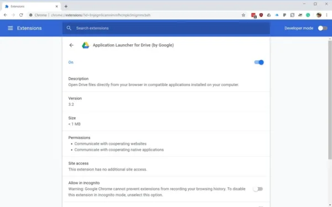Click the 'Description' heading
The height and width of the screenshot is (207, 332).
click(79, 78)
